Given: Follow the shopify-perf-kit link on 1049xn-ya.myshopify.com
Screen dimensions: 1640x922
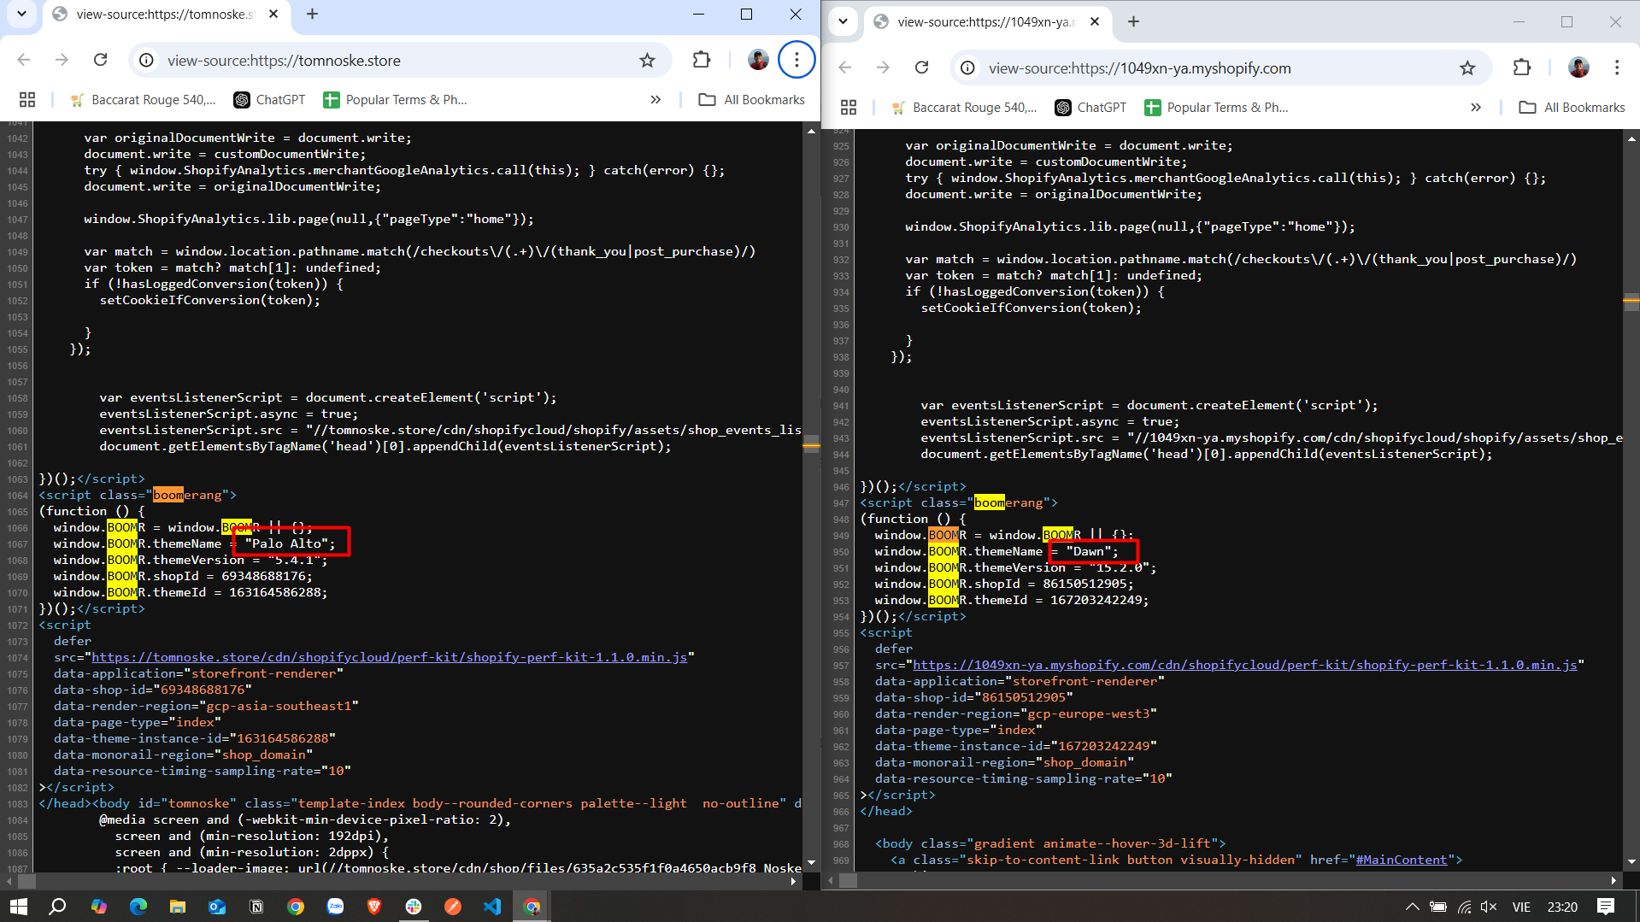Looking at the screenshot, I should coord(1245,665).
